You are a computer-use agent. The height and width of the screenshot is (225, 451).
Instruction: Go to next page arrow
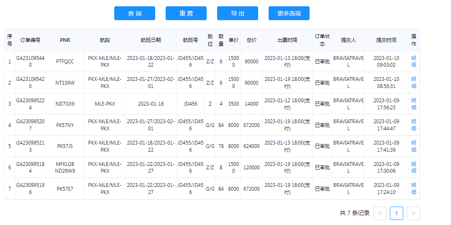pyautogui.click(x=413, y=213)
